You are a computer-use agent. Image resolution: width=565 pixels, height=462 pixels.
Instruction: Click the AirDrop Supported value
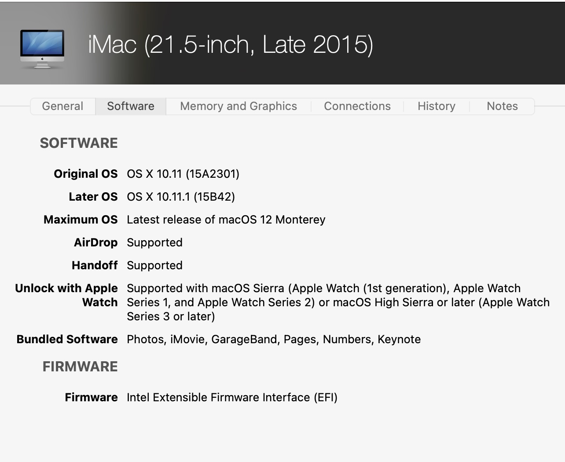[x=154, y=242]
